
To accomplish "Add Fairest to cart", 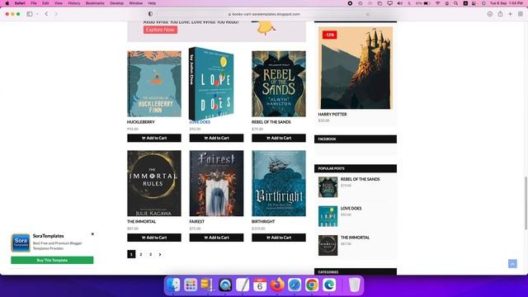I will (x=216, y=238).
